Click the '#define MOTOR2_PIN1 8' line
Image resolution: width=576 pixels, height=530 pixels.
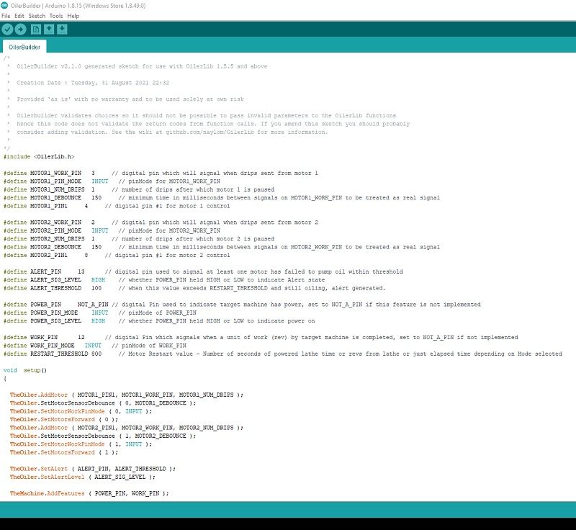117,255
